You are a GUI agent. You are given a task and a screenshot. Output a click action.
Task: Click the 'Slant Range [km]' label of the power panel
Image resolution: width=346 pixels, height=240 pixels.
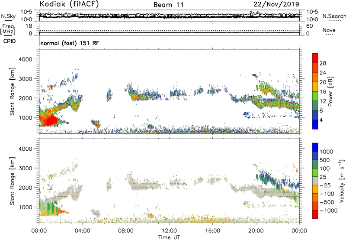(12, 91)
